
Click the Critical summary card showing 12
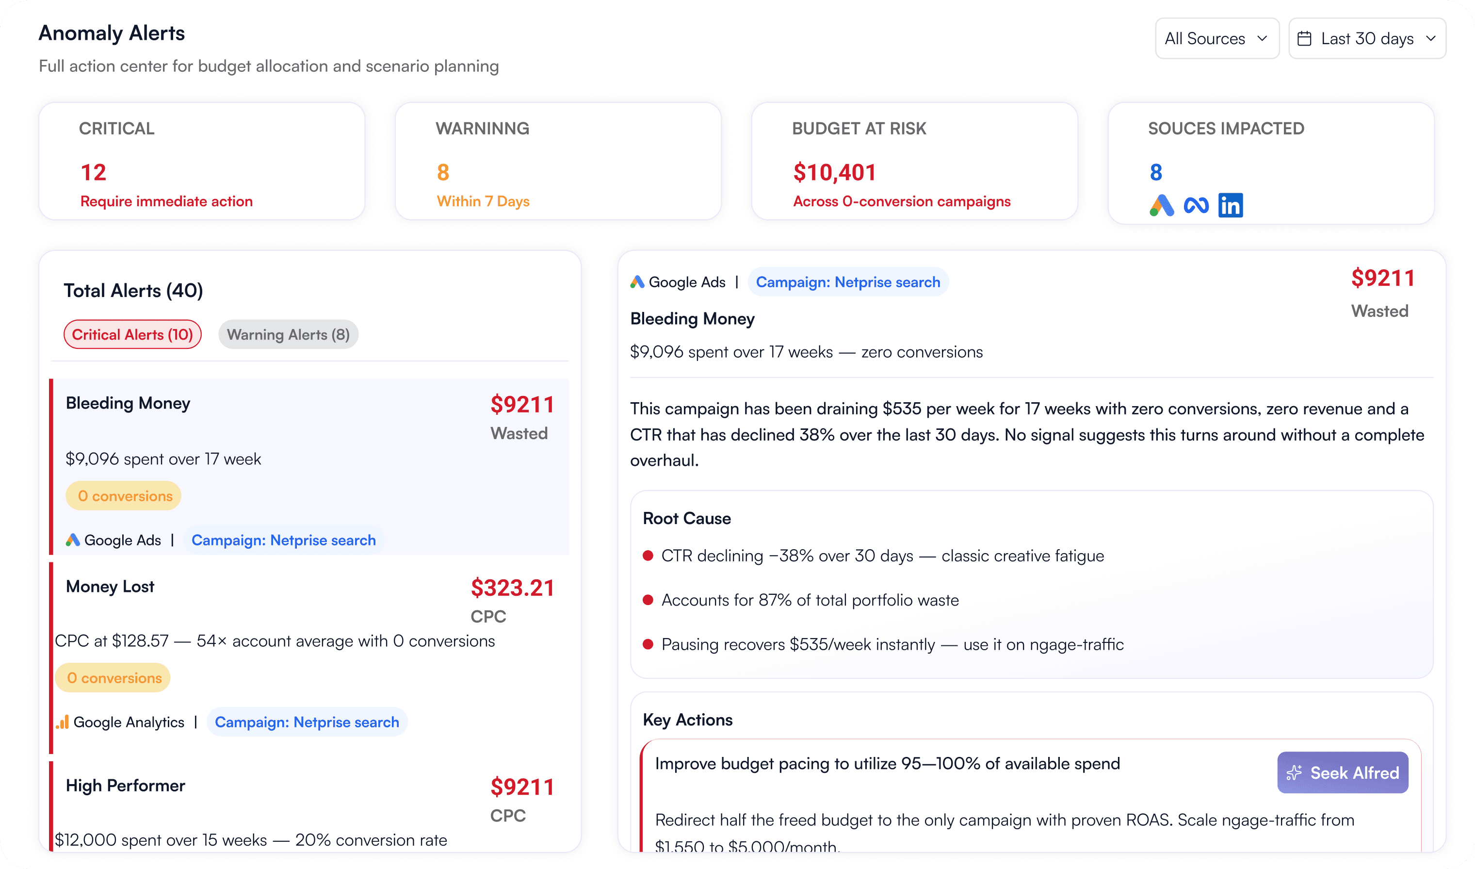coord(201,162)
